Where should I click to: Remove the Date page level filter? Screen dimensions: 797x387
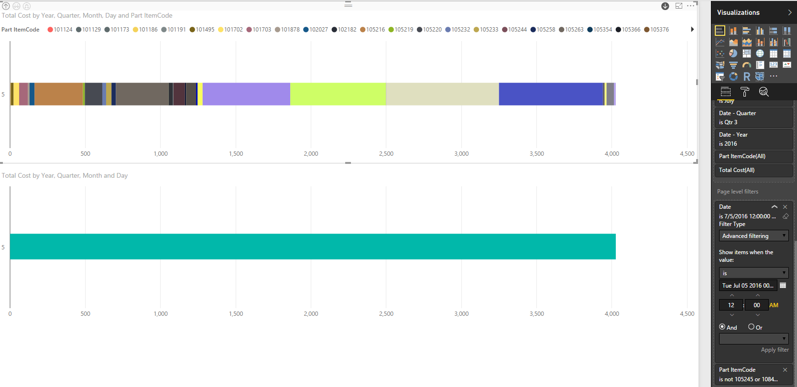tap(785, 207)
